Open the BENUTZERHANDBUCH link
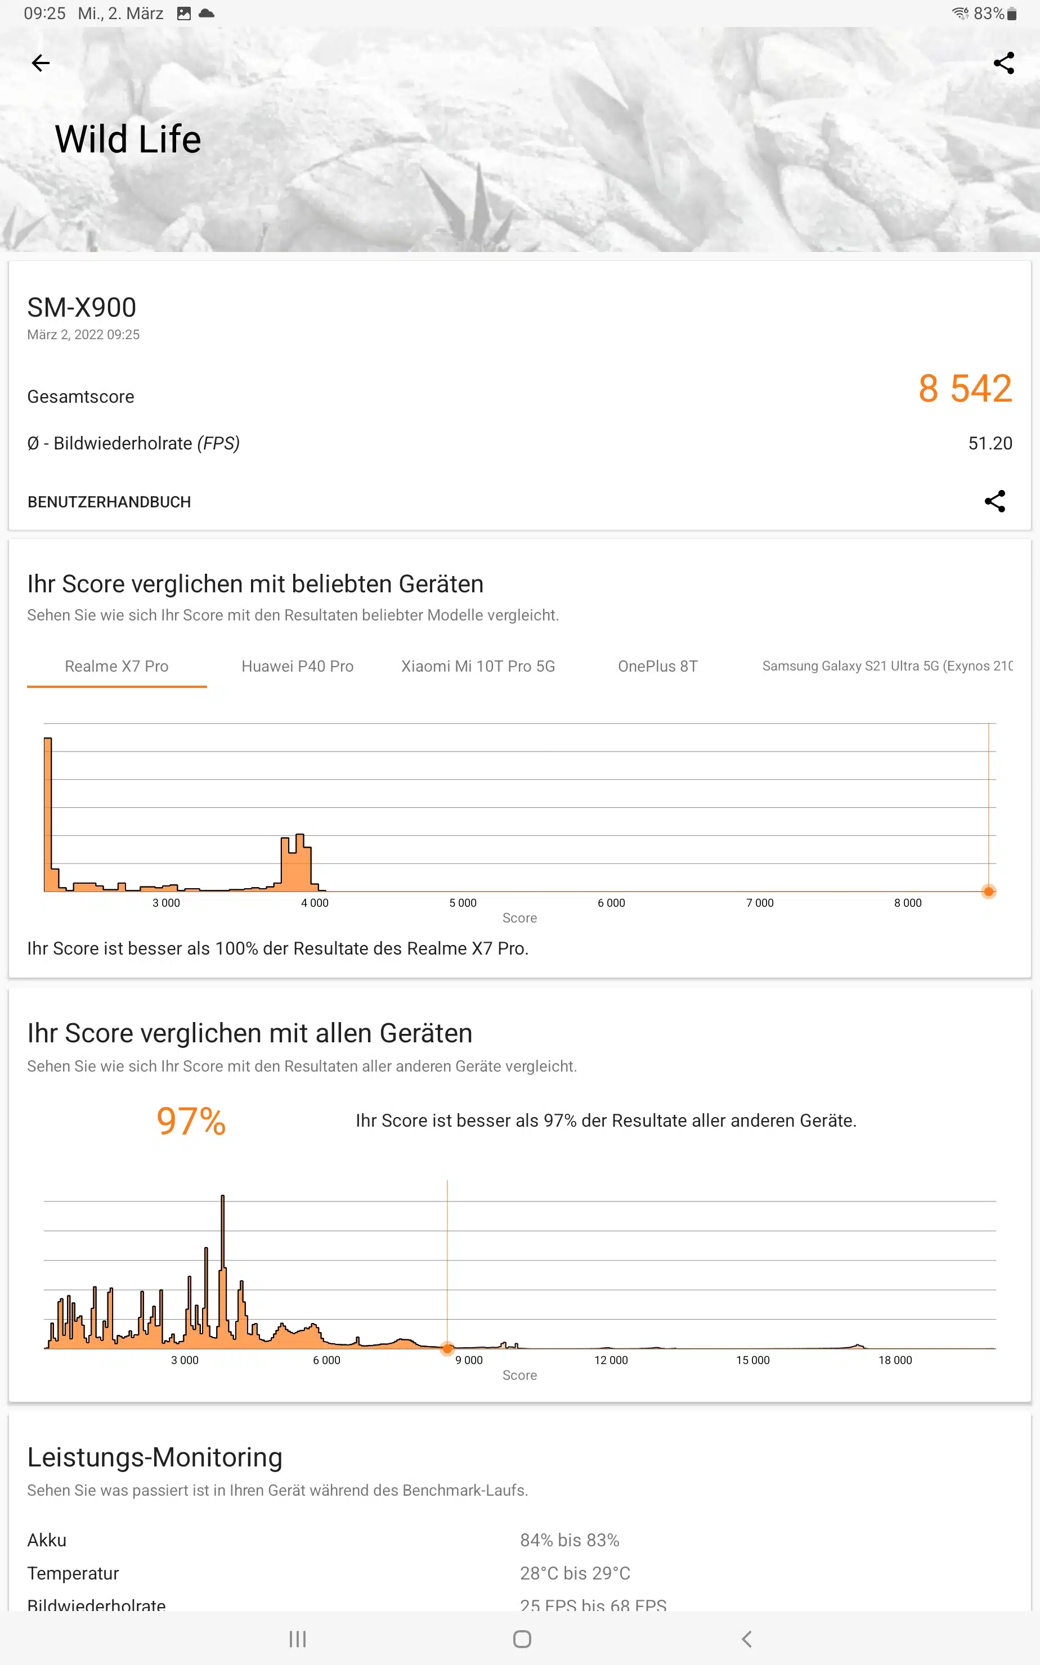 point(109,502)
